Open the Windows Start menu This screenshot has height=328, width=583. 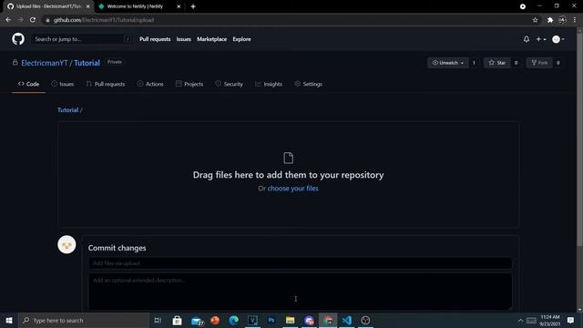(x=9, y=320)
